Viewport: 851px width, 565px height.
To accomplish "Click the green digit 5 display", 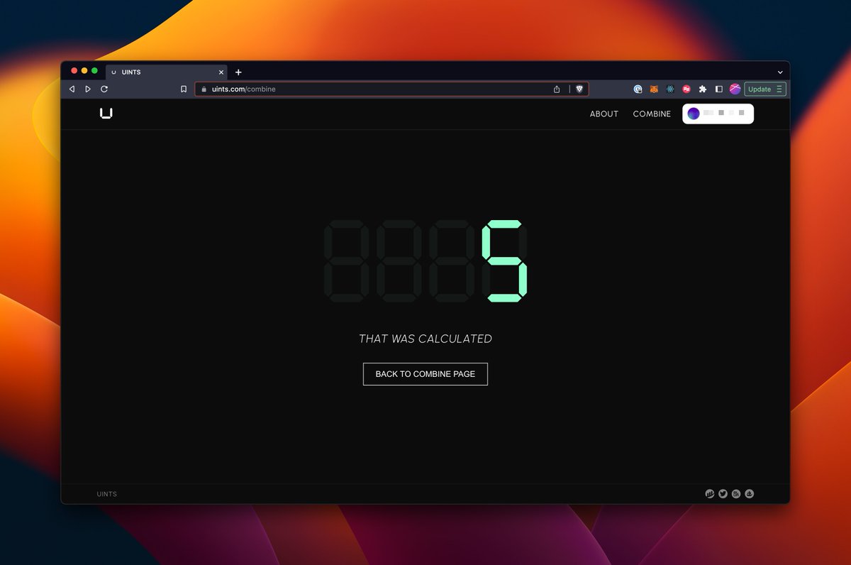I will coord(505,261).
